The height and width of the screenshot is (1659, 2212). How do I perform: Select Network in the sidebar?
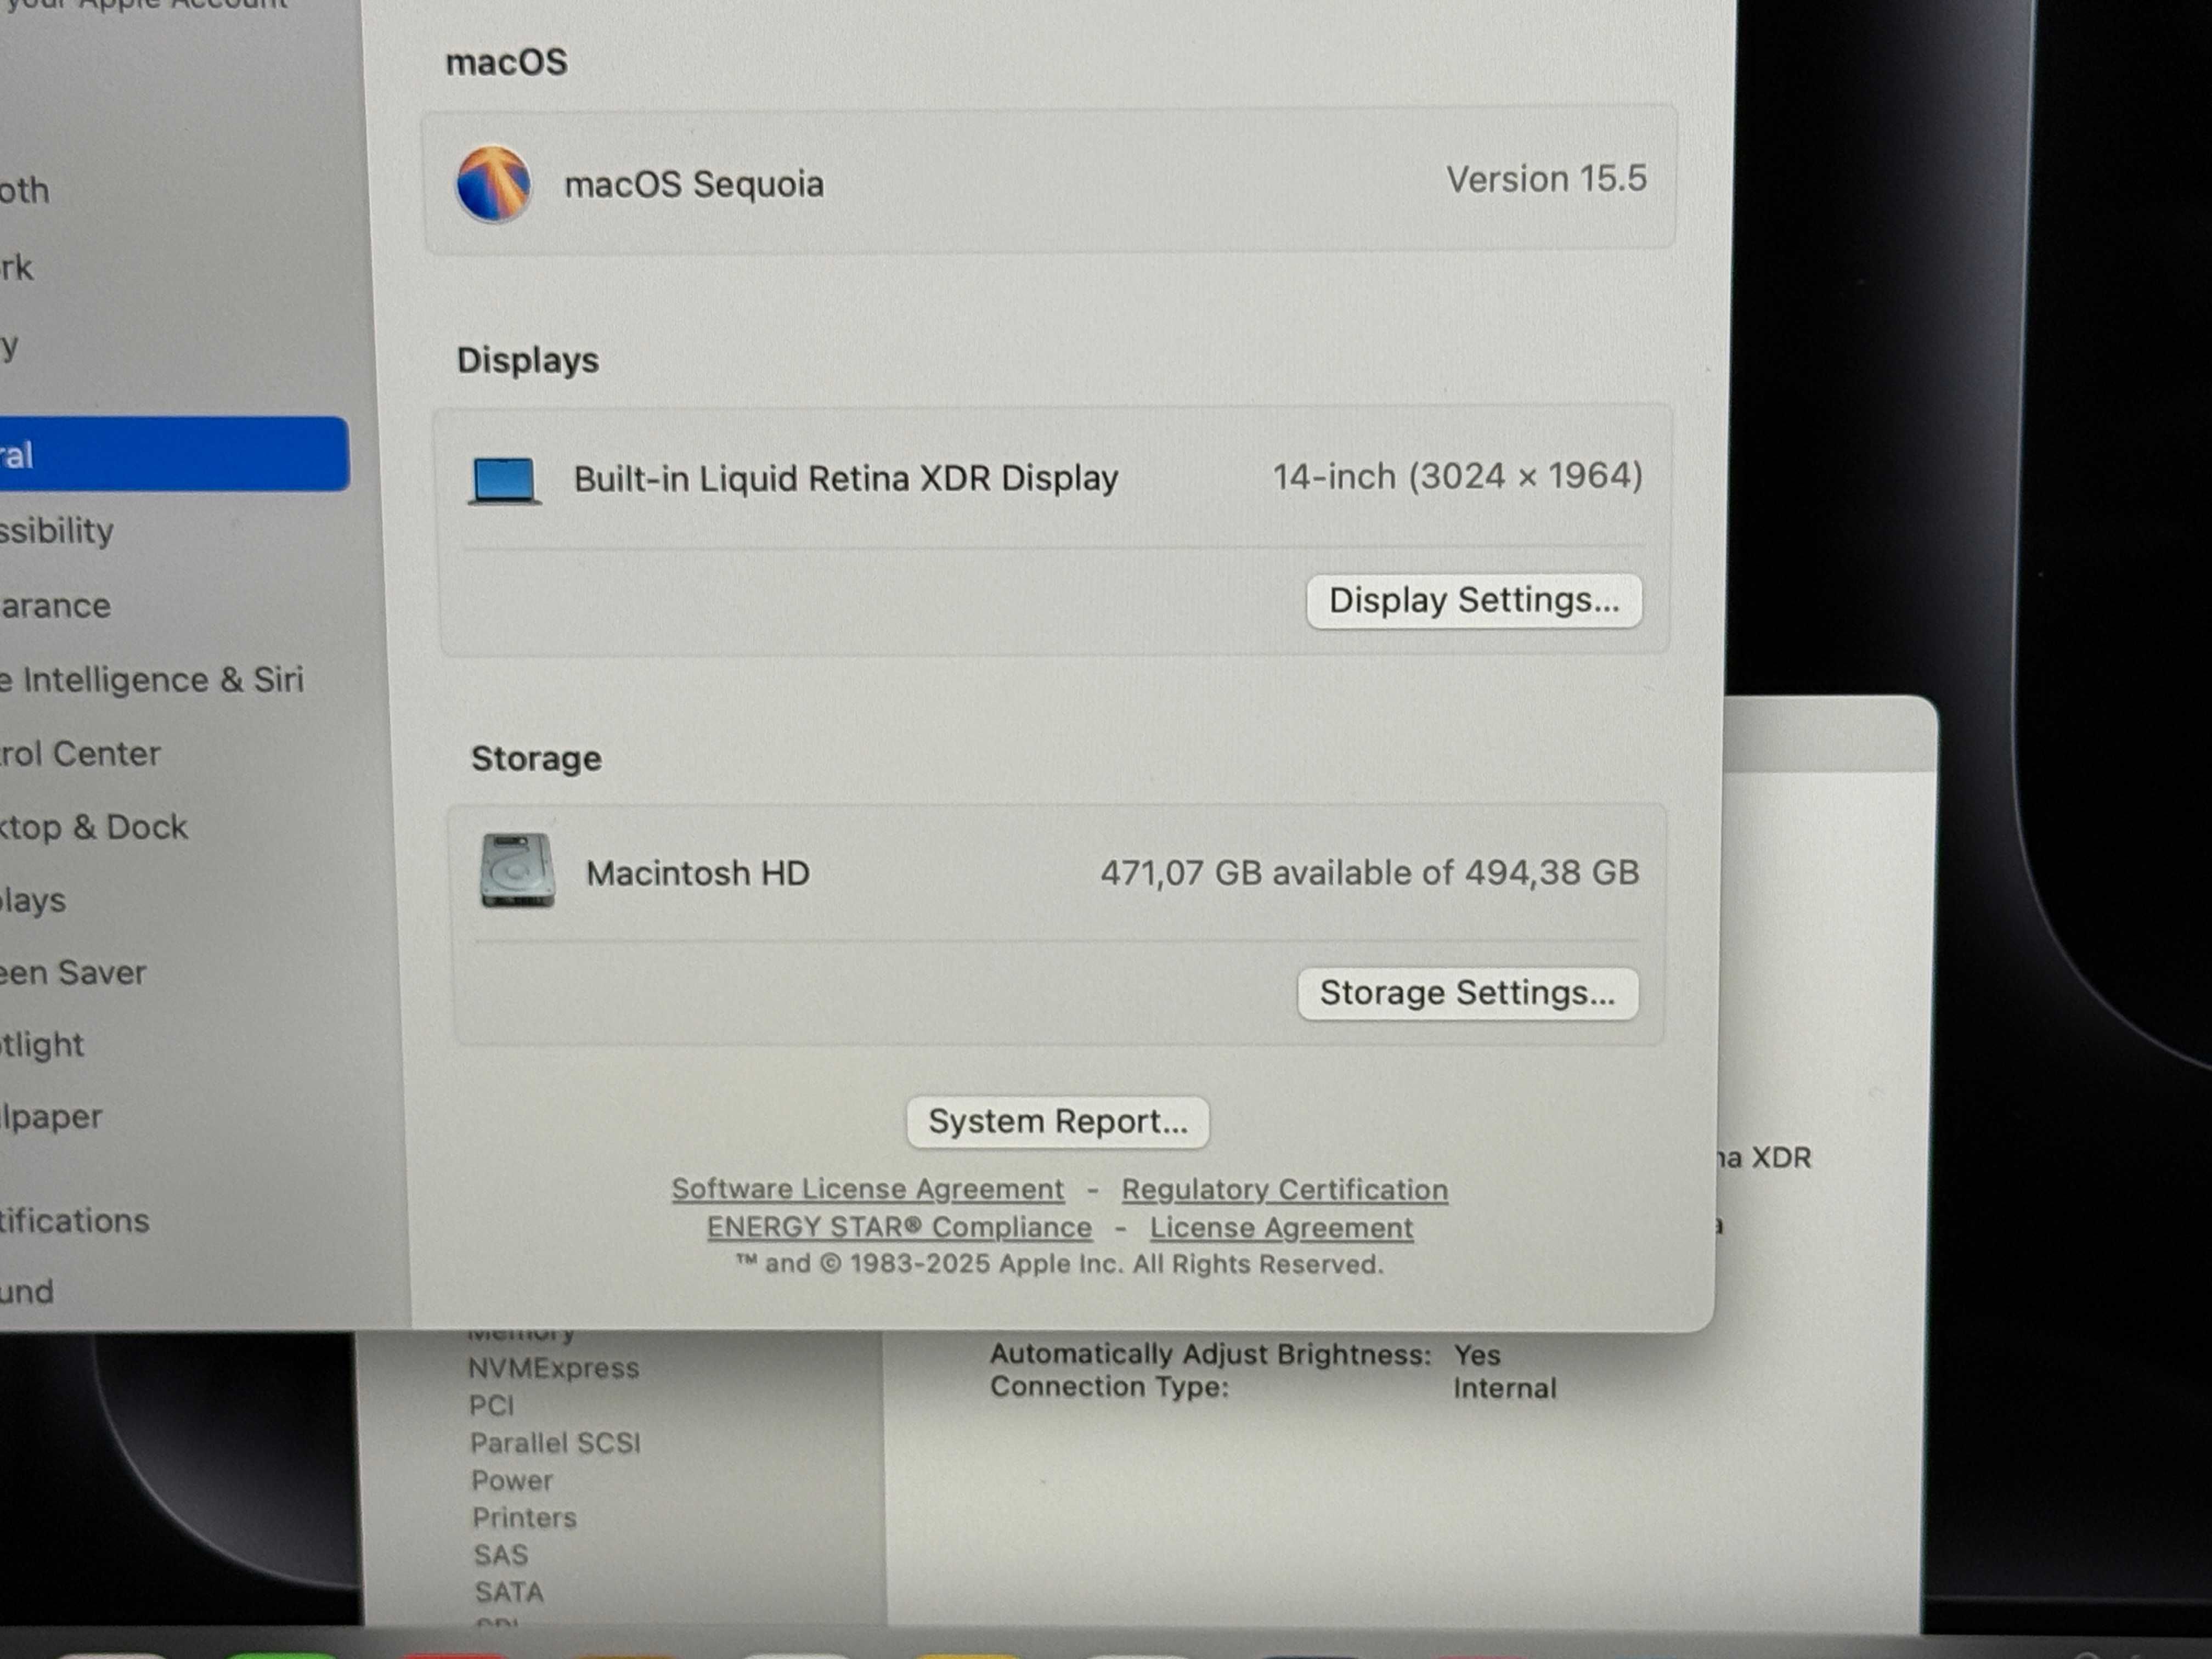point(16,268)
